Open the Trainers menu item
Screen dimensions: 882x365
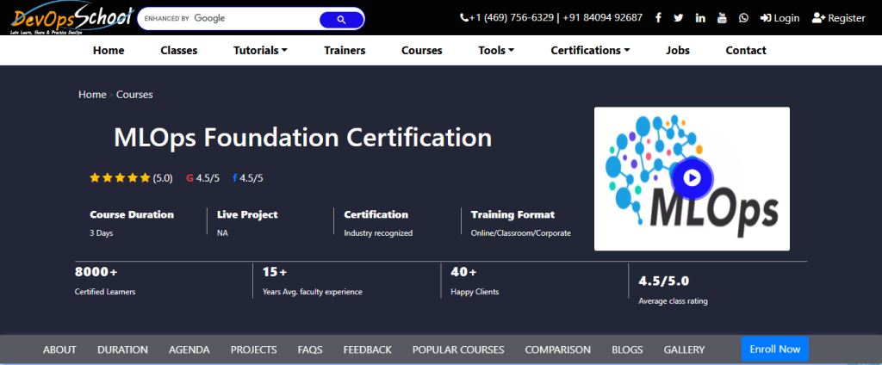tap(345, 50)
